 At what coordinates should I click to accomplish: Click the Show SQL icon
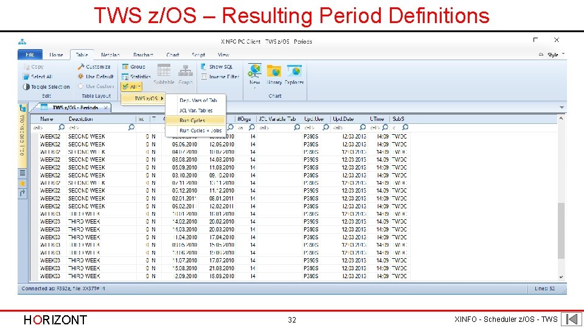(204, 67)
